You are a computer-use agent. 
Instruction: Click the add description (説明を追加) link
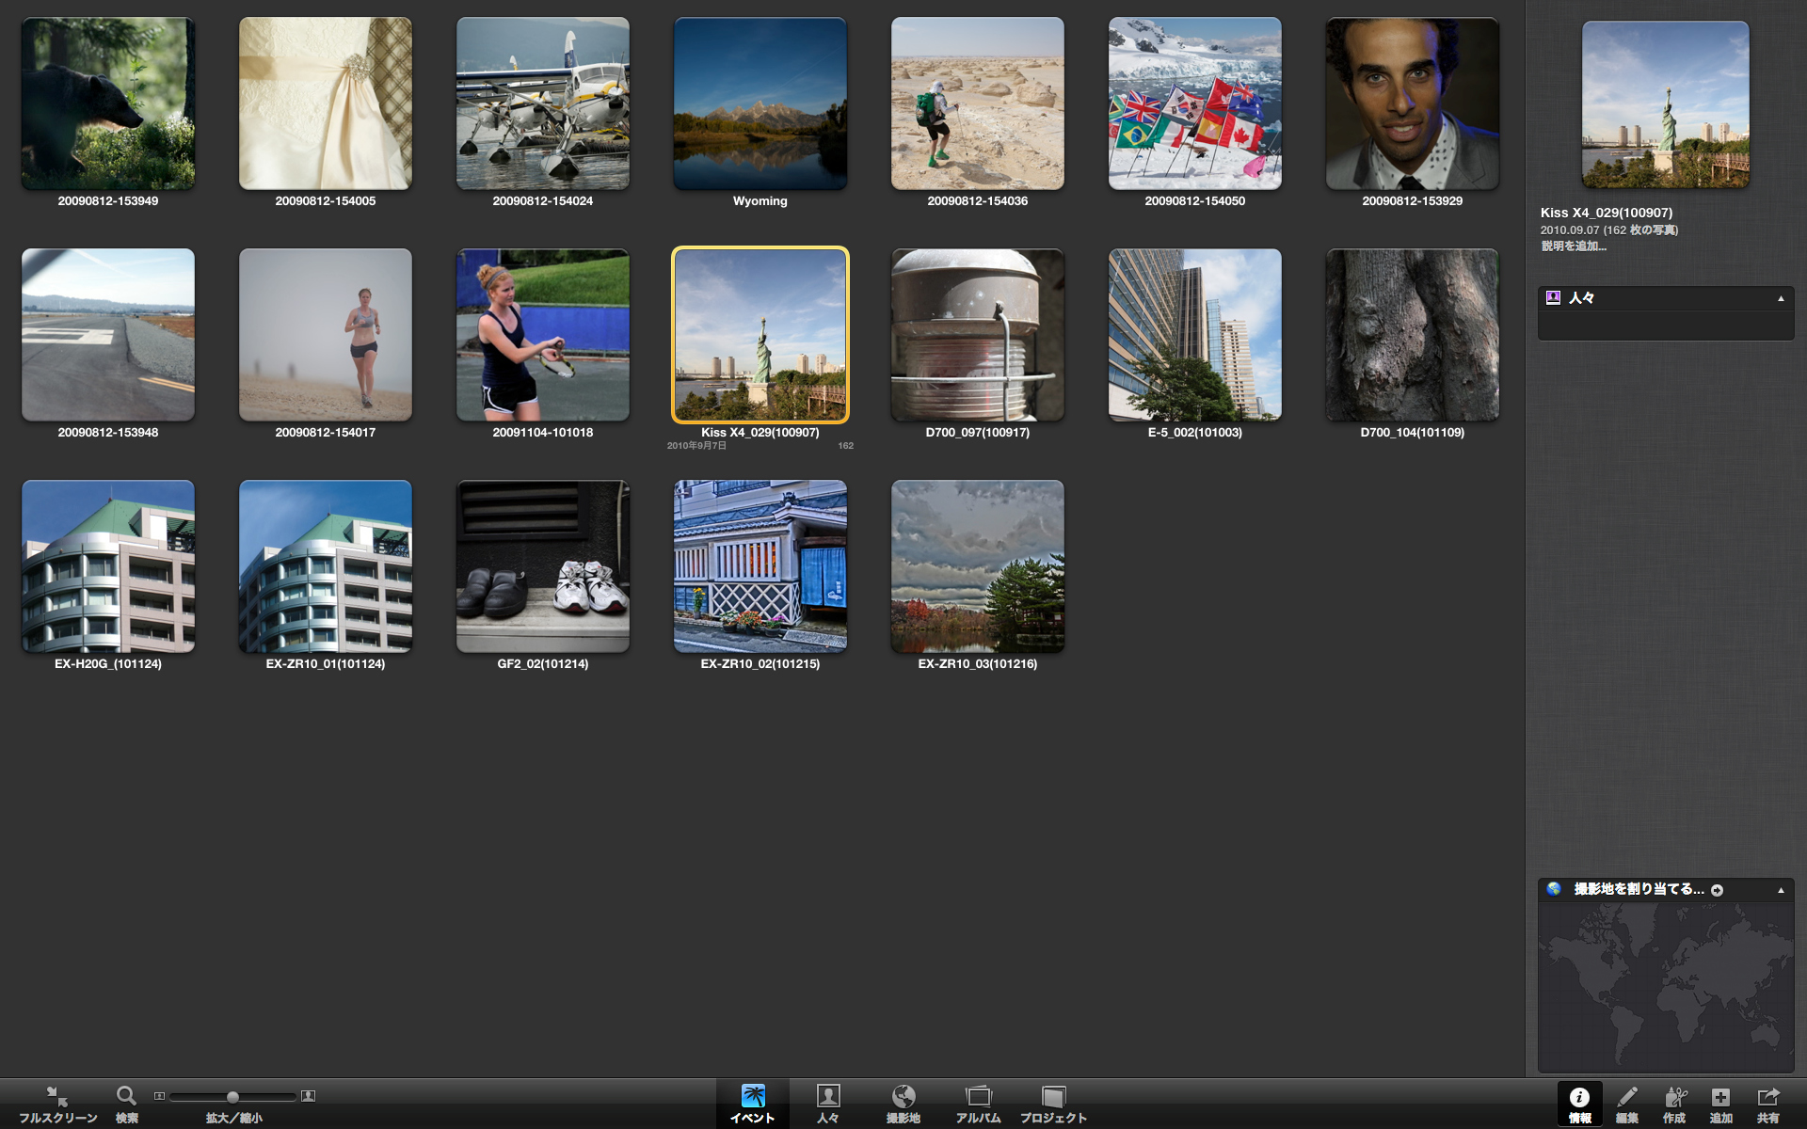pos(1574,246)
